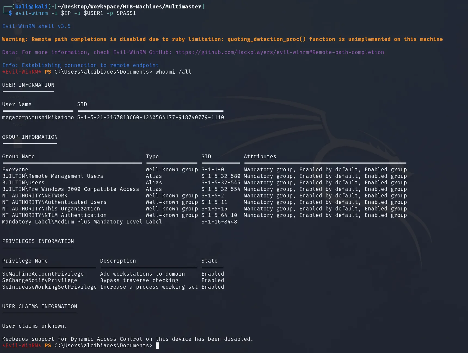468x353 pixels.
Task: Click 'BUILTIN\Remote Management Users' row
Action: [204, 176]
